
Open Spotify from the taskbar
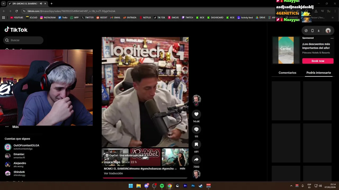point(162,186)
